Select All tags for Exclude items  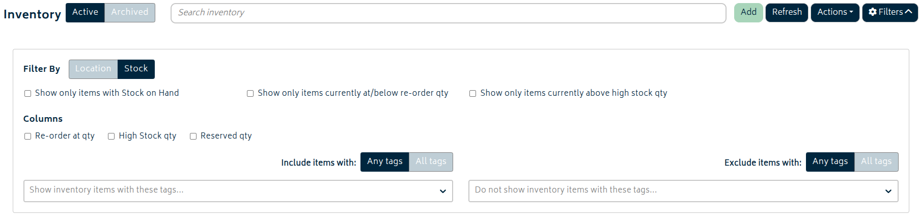[876, 161]
